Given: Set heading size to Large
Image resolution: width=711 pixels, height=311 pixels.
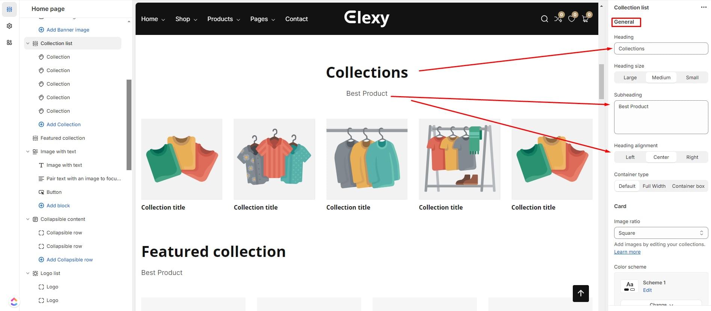Looking at the screenshot, I should pyautogui.click(x=630, y=77).
